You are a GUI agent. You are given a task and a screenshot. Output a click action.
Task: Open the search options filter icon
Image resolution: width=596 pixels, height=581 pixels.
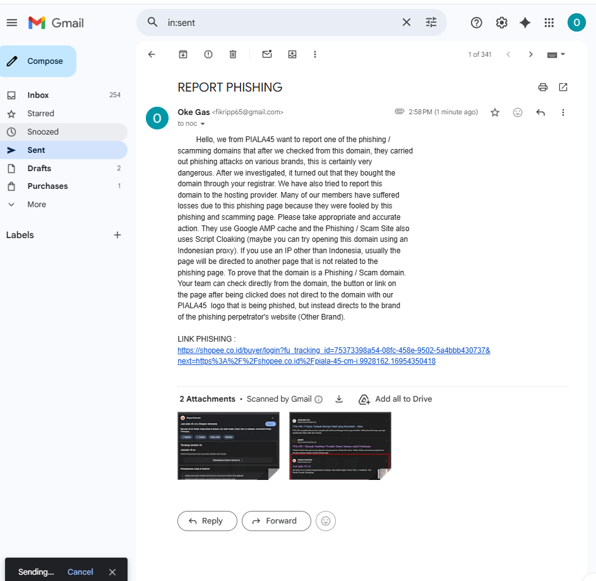coord(431,23)
